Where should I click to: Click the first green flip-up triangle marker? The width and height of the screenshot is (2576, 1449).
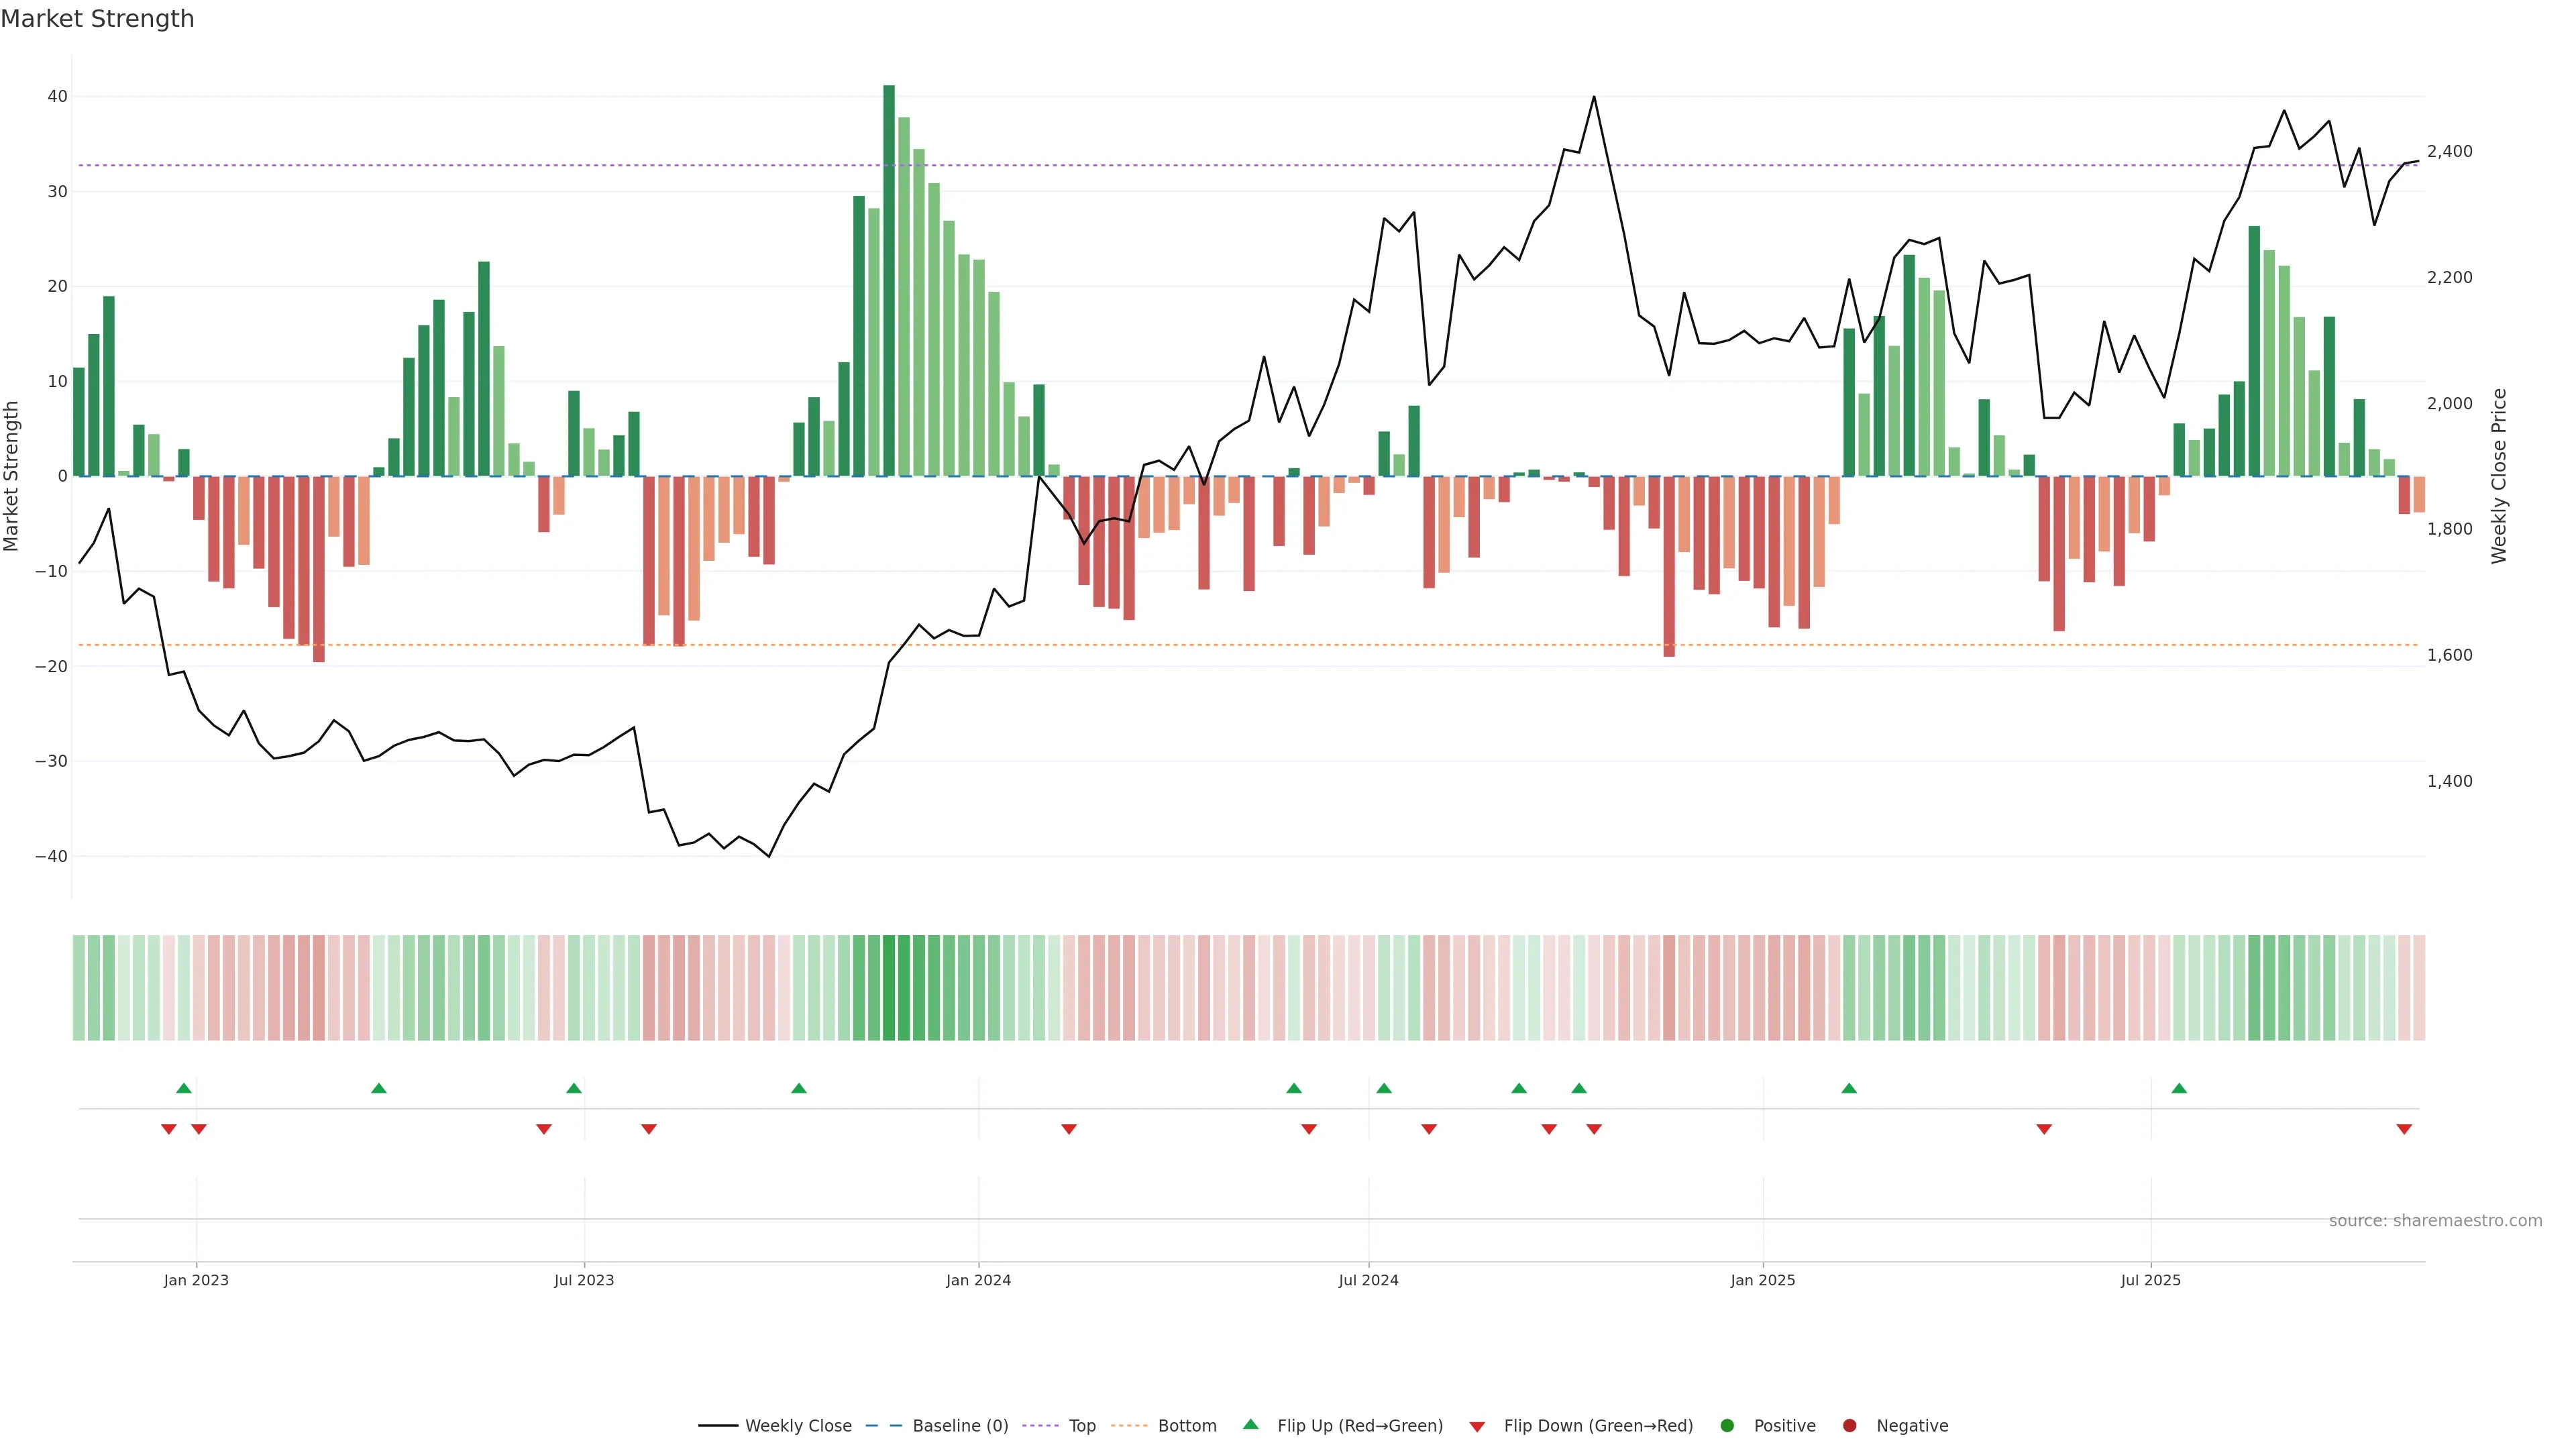[x=184, y=1088]
